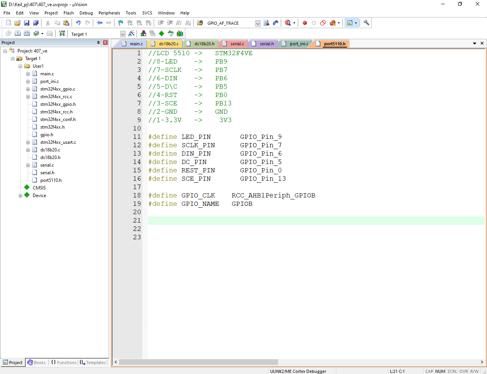Click the Find in Files icon
This screenshot has width=487, height=374.
click(x=200, y=23)
